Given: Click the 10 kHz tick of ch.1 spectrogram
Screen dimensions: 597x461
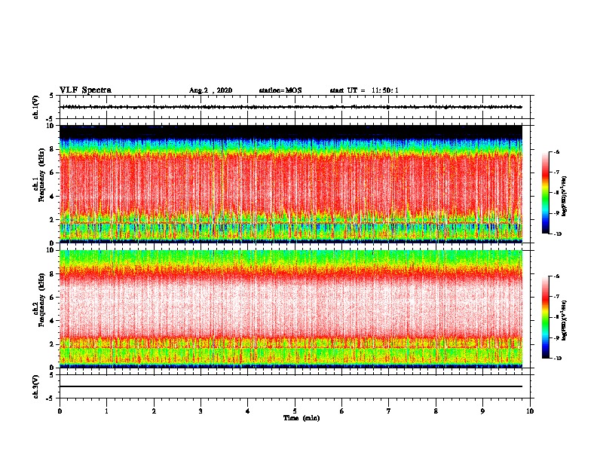Looking at the screenshot, I should [51, 126].
